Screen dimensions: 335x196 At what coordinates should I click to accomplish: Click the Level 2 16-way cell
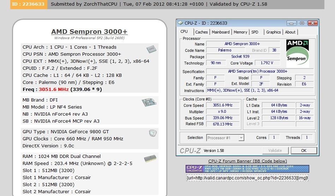(305, 118)
